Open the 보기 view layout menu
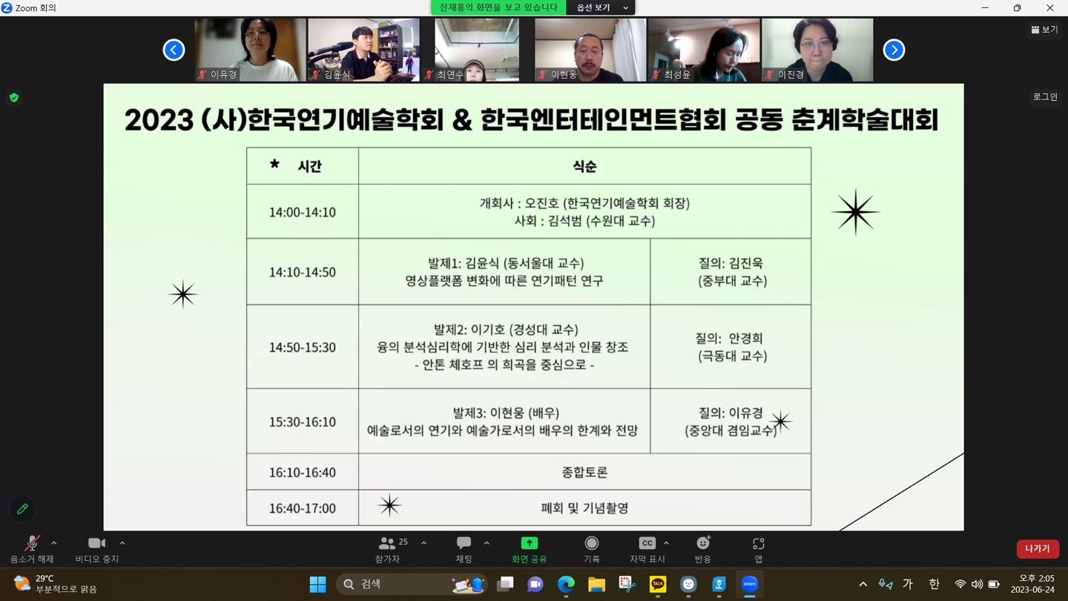 point(1044,30)
